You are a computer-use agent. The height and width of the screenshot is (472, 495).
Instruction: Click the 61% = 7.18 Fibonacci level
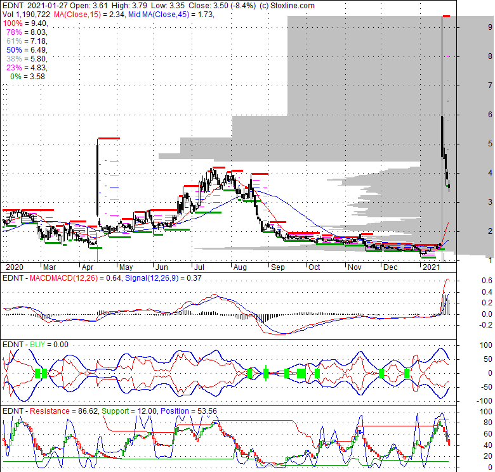[x=27, y=41]
